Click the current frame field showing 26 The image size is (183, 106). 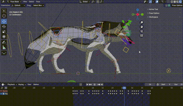coord(150,84)
